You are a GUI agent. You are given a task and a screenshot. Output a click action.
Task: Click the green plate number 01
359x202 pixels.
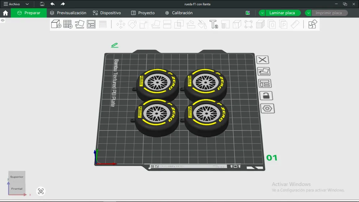[272, 158]
